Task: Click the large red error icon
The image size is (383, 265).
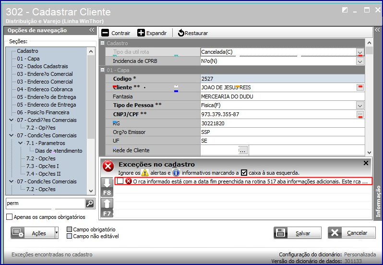Action: [x=108, y=167]
